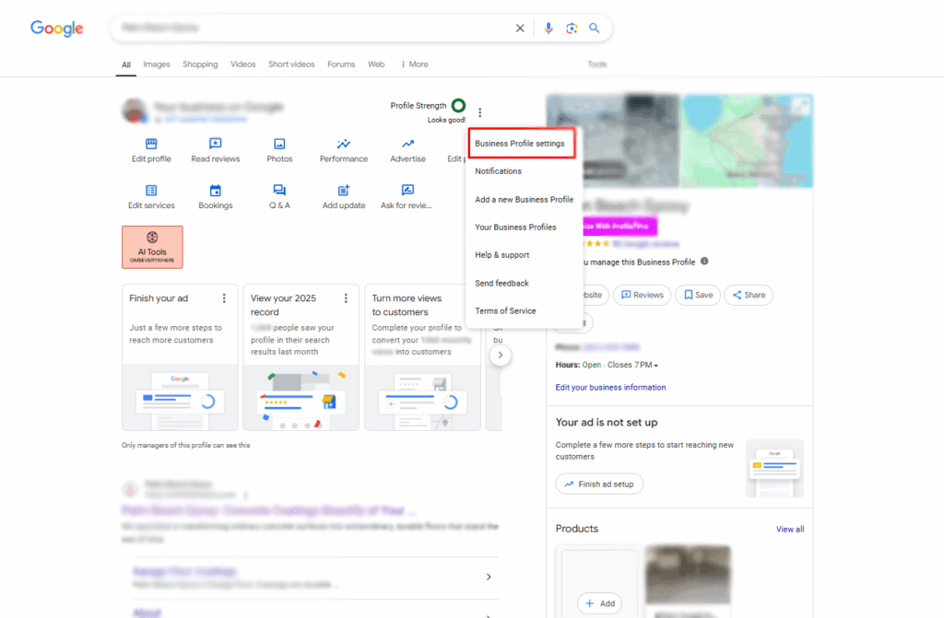
Task: Click the Advertise trend icon
Action: click(407, 144)
